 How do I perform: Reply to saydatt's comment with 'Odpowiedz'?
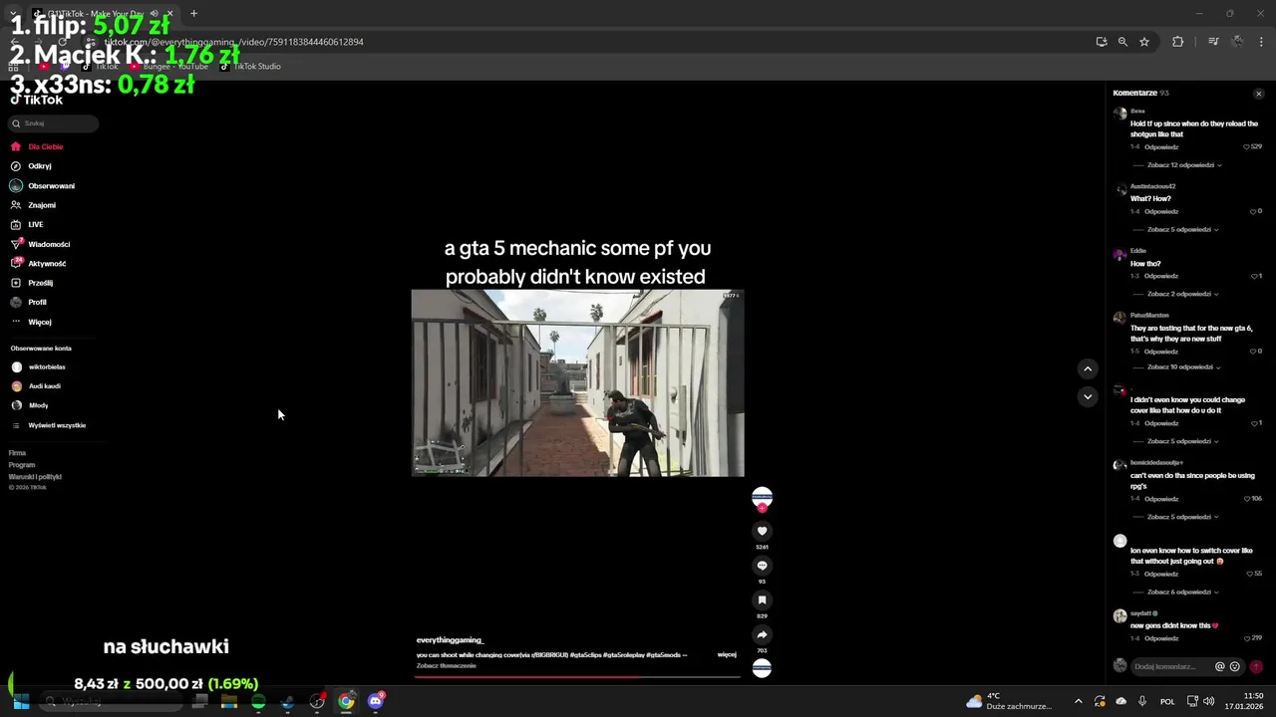pyautogui.click(x=1161, y=638)
